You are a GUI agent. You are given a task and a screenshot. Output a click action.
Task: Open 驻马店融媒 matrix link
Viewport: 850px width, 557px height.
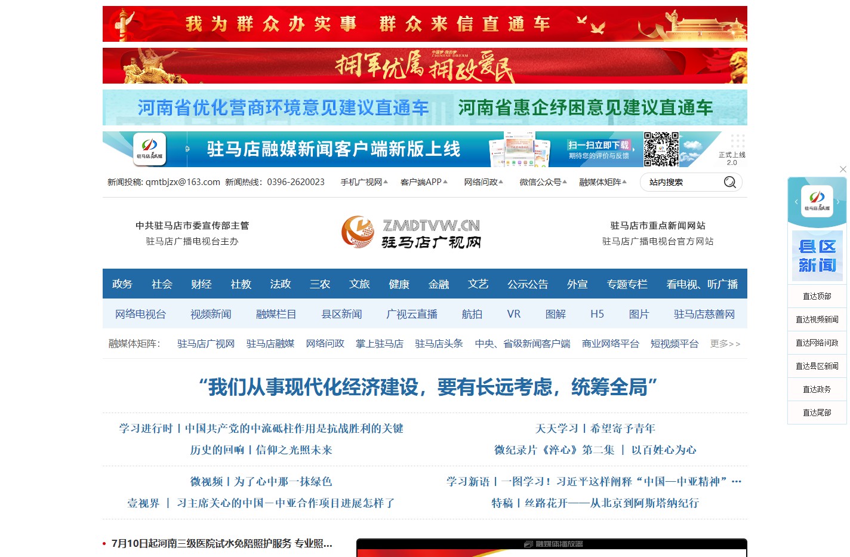coord(270,344)
